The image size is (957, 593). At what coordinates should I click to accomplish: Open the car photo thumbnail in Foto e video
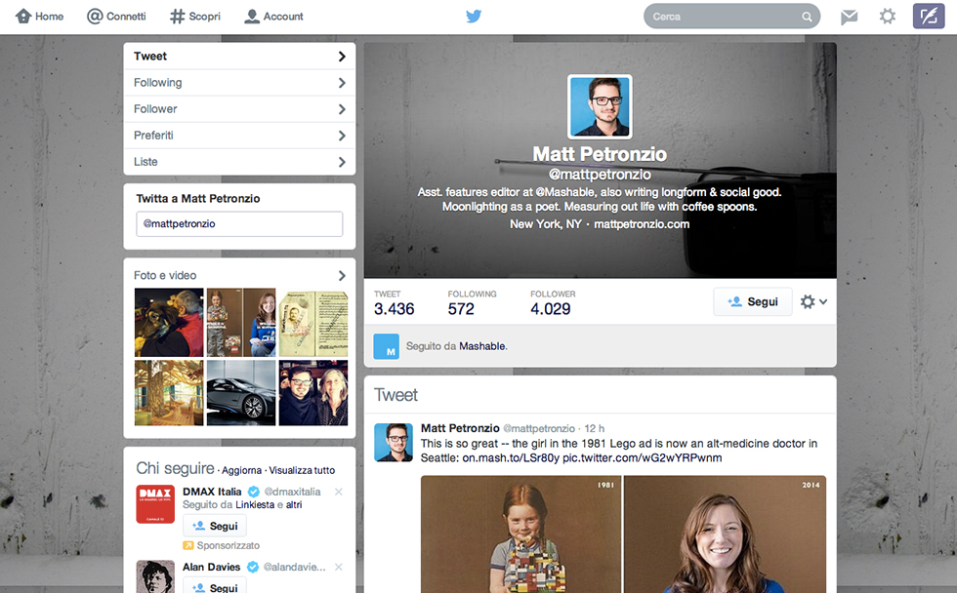[239, 393]
